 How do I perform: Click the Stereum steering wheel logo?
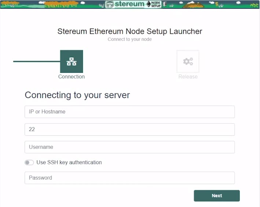point(110,4)
